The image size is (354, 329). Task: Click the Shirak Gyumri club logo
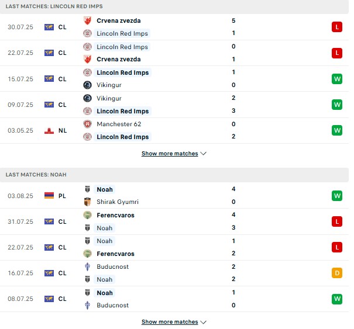point(87,202)
